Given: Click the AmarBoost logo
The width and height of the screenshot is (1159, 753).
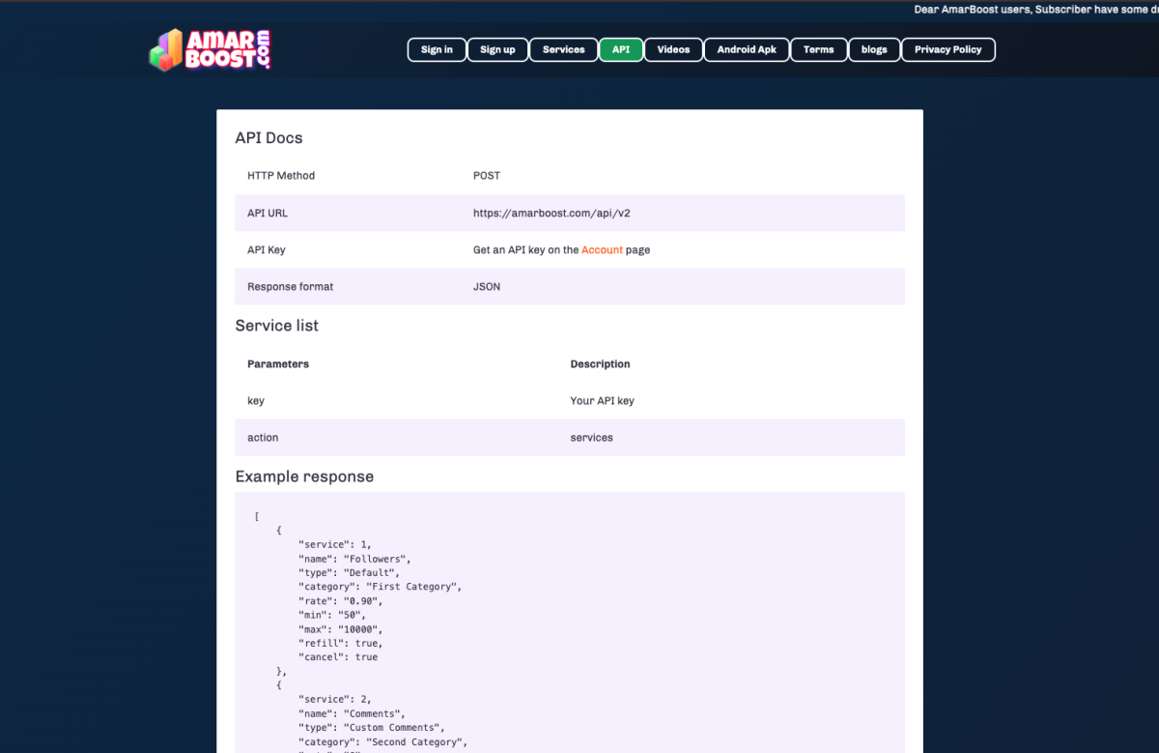Looking at the screenshot, I should point(211,49).
